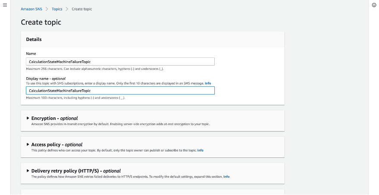
Task: Open Info link in Access policy section
Action: 200,150
